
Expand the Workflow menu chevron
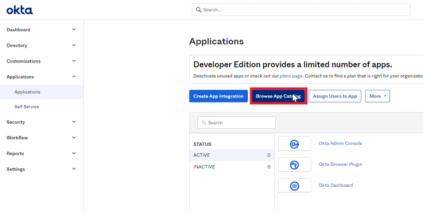tap(74, 137)
